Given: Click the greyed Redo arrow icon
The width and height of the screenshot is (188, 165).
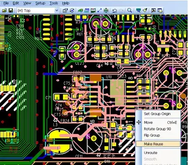Looking at the screenshot, I should 121,11.
